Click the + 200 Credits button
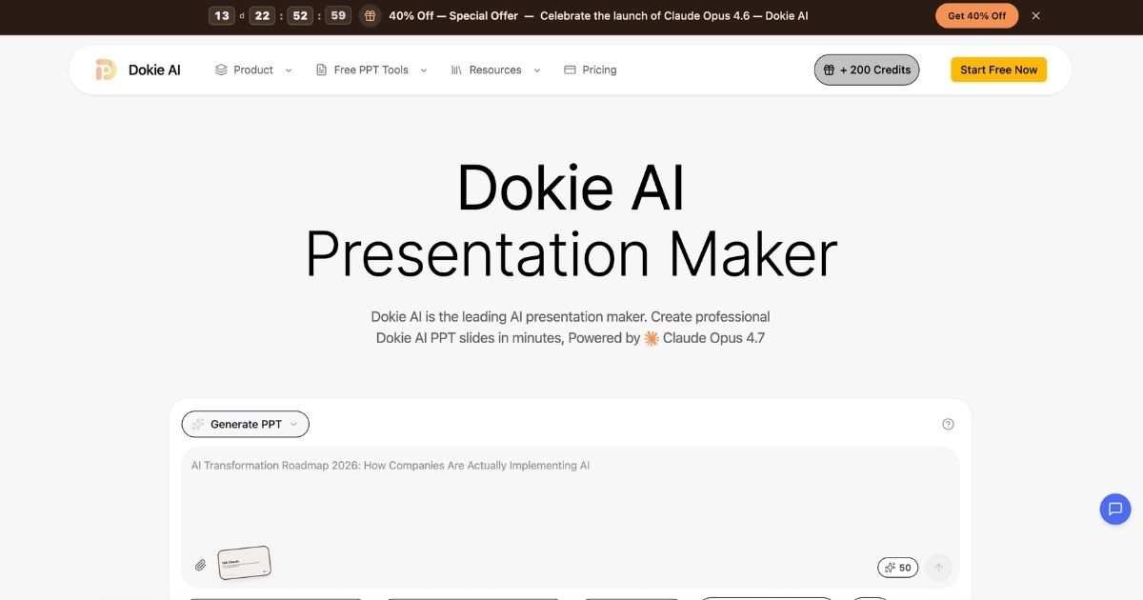The image size is (1143, 600). 867,70
